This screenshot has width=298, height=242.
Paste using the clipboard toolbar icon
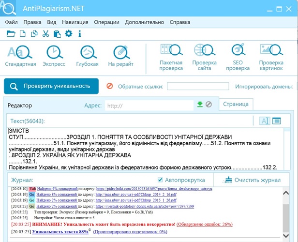(57, 34)
